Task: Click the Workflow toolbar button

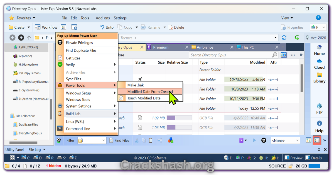Action: point(46,27)
